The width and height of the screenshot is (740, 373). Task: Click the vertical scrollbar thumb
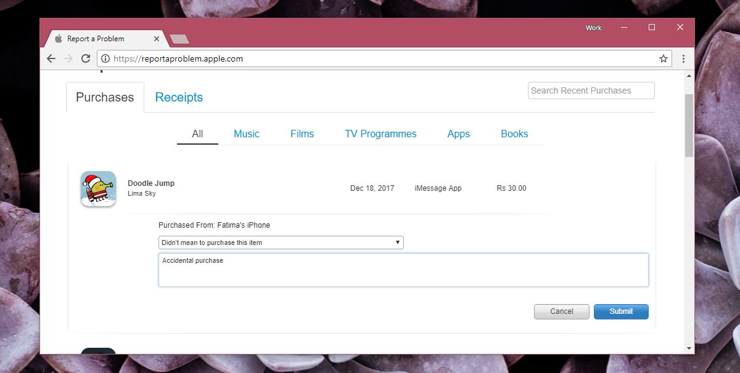click(x=689, y=126)
